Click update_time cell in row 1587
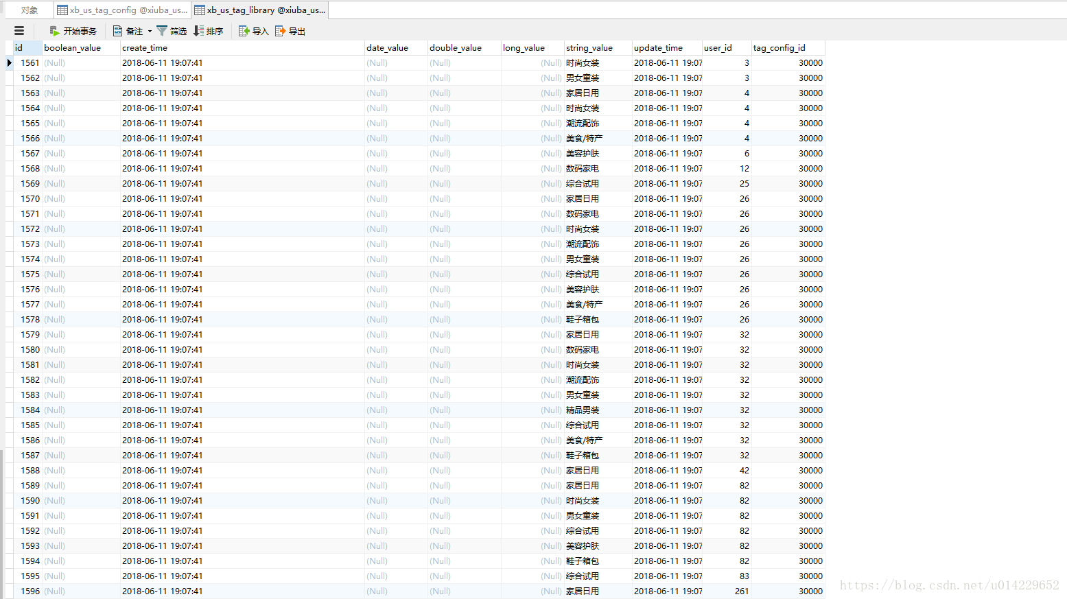 (667, 456)
